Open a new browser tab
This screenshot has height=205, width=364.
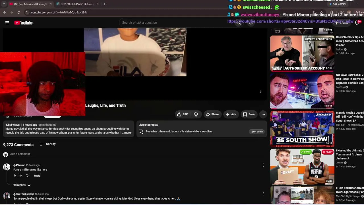pyautogui.click(x=105, y=4)
